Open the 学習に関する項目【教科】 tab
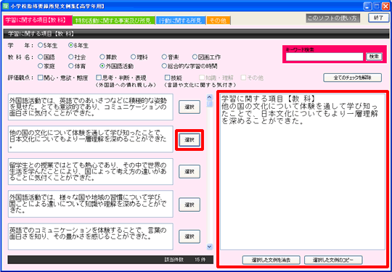 point(38,20)
